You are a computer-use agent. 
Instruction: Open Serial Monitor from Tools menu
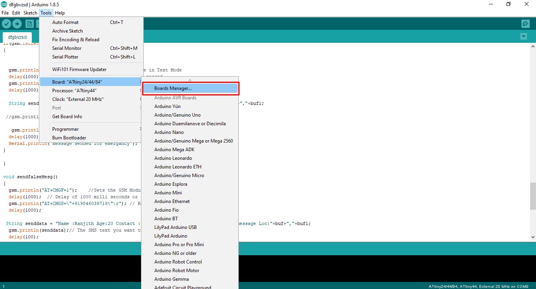(x=91, y=48)
